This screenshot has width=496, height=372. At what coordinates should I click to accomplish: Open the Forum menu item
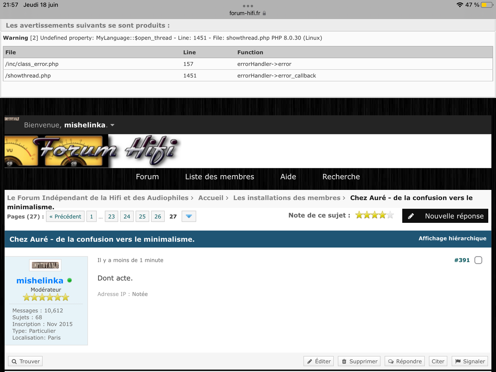(147, 177)
